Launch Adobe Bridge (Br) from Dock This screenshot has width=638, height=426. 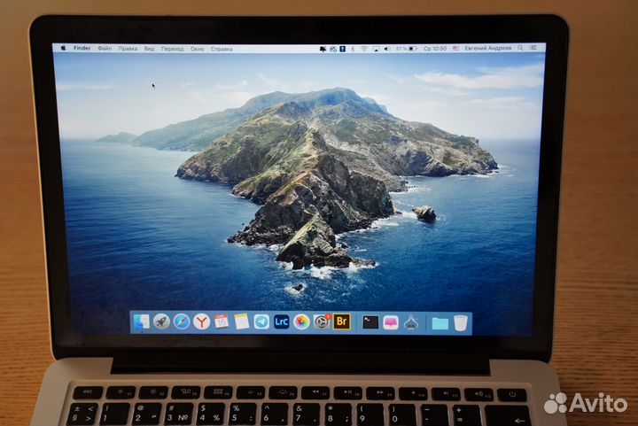pos(342,321)
